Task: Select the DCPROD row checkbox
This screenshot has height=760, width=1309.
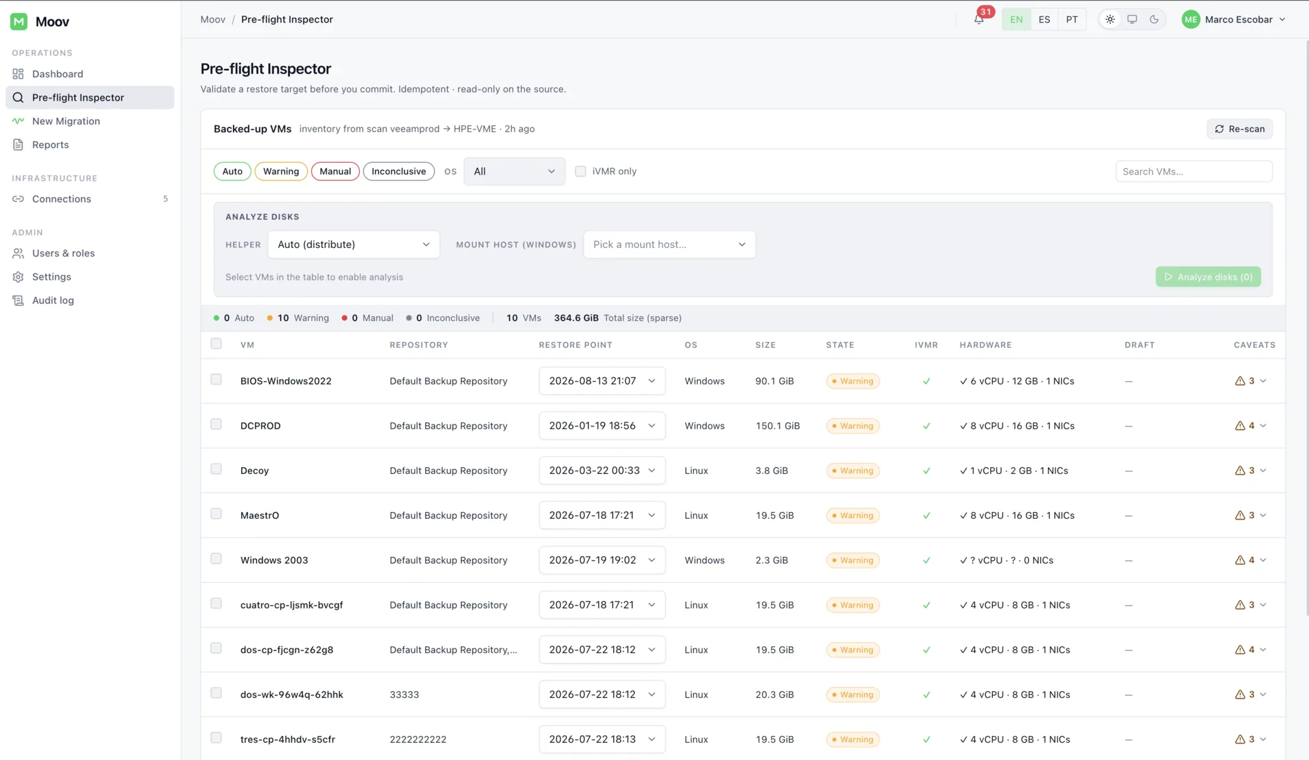Action: click(x=216, y=424)
